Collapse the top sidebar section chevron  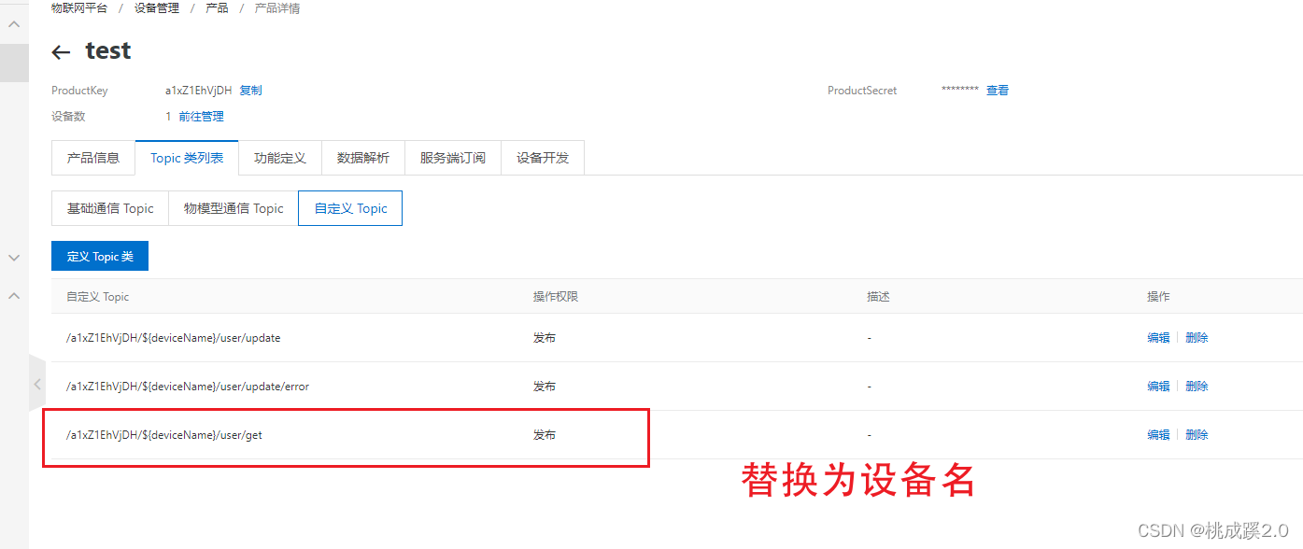14,24
